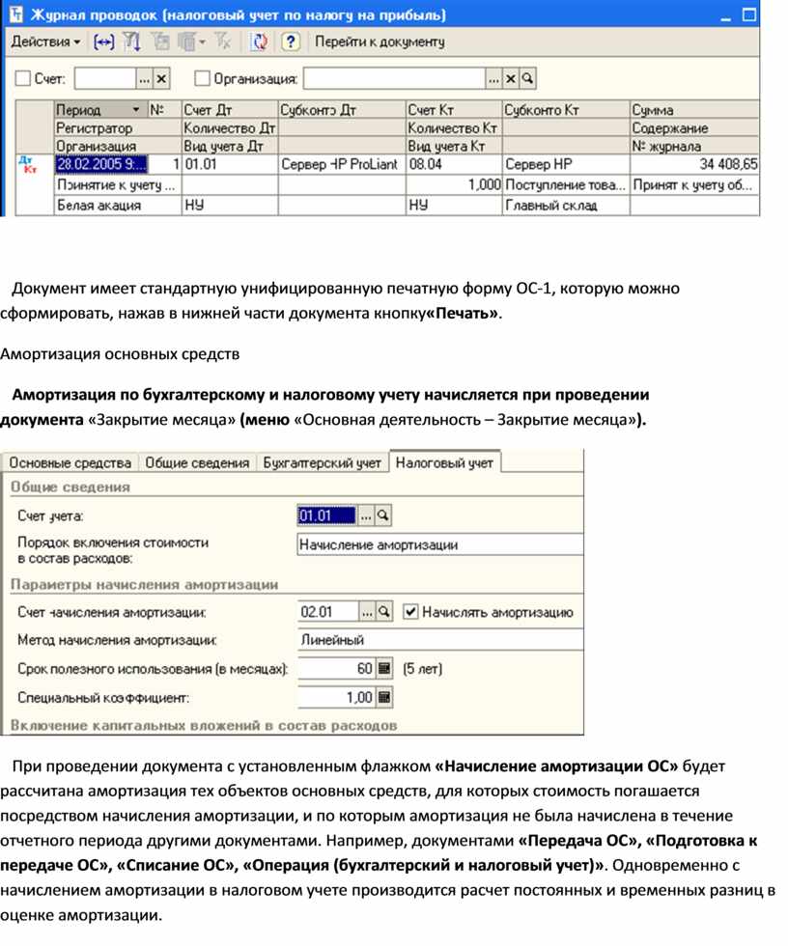Click the Сумма column header
Image resolution: width=788 pixels, height=946 pixels.
point(694,110)
